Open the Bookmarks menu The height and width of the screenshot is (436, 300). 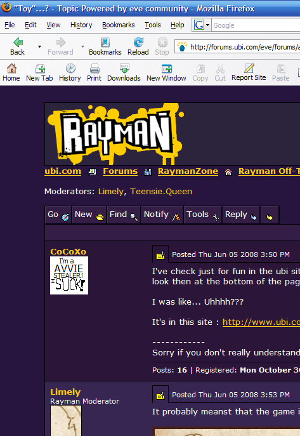(119, 25)
